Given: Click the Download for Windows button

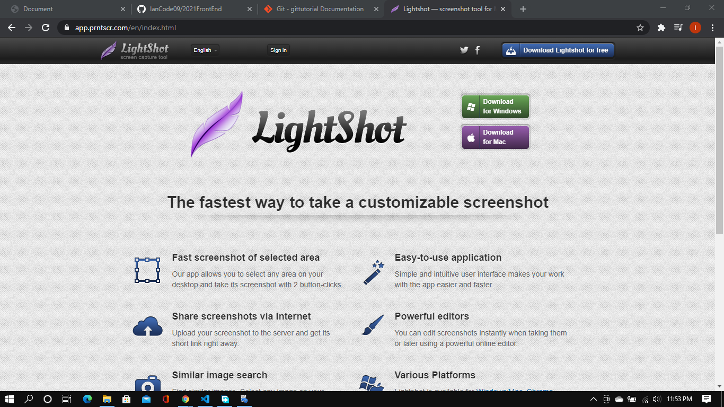Looking at the screenshot, I should [x=496, y=107].
